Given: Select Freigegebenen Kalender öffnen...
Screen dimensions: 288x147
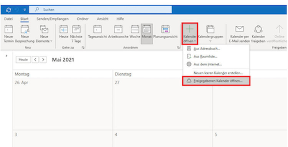Looking at the screenshot, I should click(216, 81).
